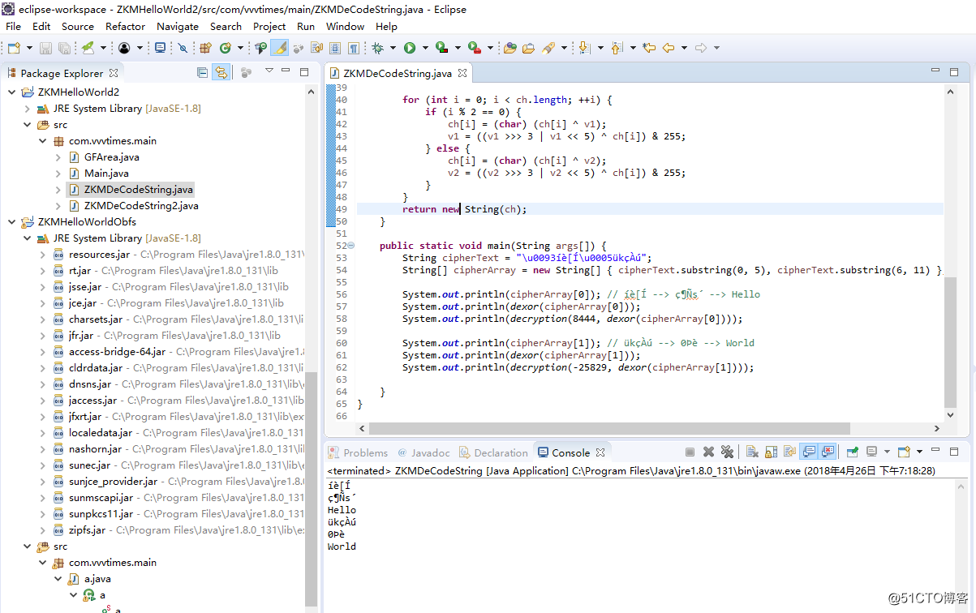The width and height of the screenshot is (976, 613).
Task: Click the Open Type icon
Action: coord(510,48)
